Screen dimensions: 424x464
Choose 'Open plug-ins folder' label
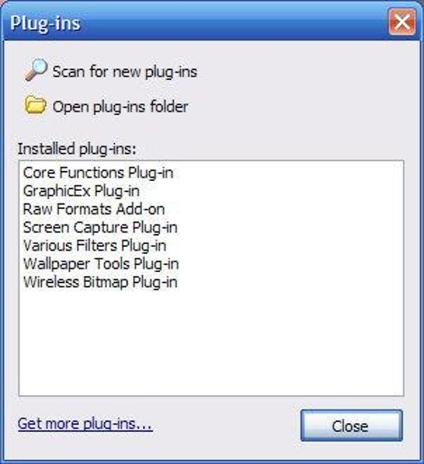120,107
